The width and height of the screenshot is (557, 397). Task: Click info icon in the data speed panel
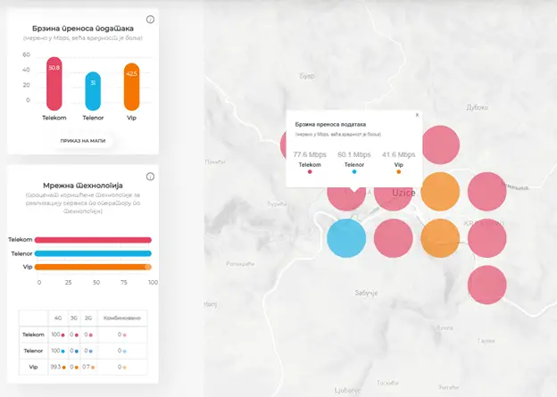pyautogui.click(x=150, y=19)
